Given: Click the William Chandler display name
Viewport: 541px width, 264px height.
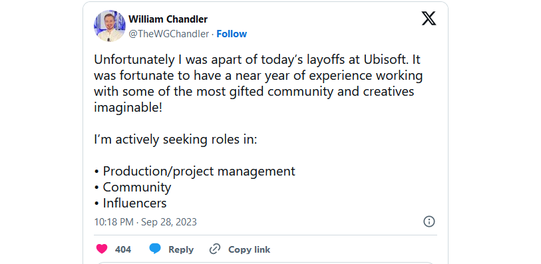Looking at the screenshot, I should click(168, 19).
